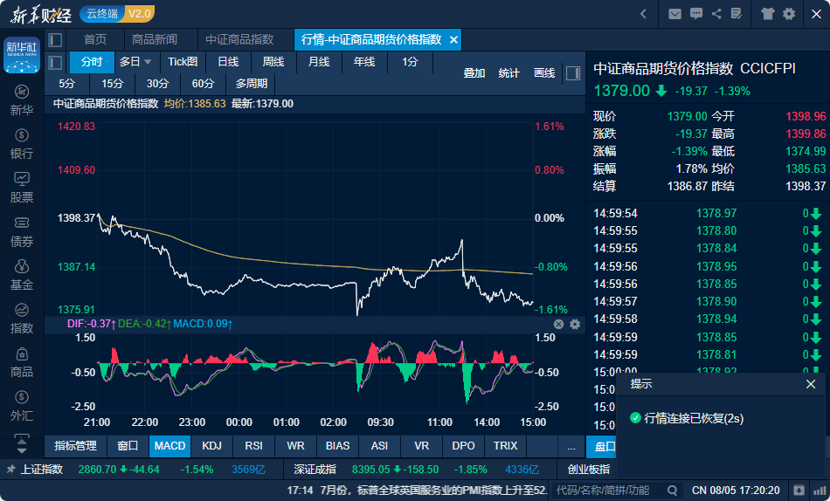Click the 叠加 overlay button

pos(474,73)
